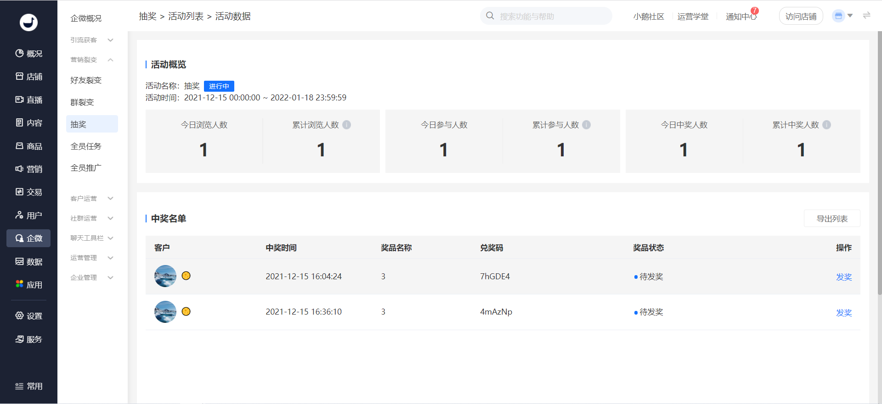Open 营销 in the left sidebar
The width and height of the screenshot is (882, 404).
[x=28, y=169]
